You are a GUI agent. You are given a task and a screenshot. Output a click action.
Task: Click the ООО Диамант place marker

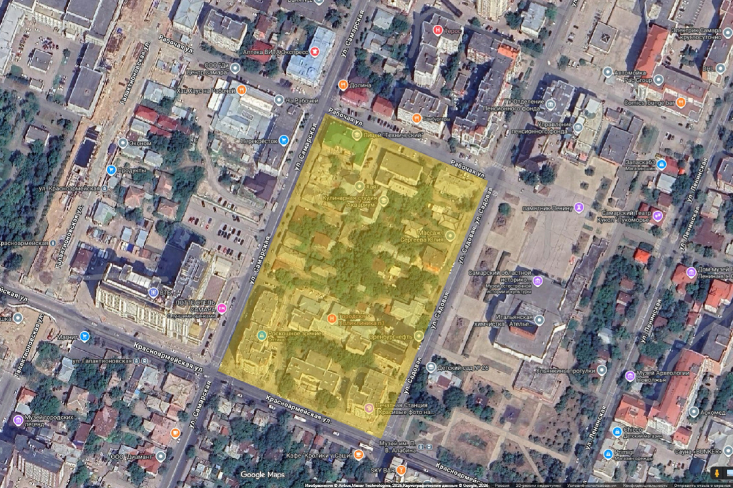tap(161, 456)
